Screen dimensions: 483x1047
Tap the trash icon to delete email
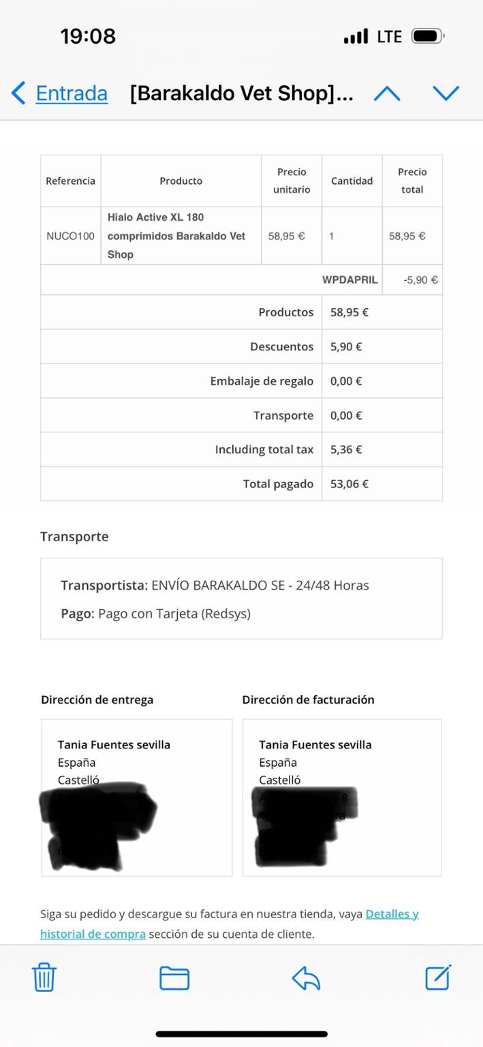[44, 977]
